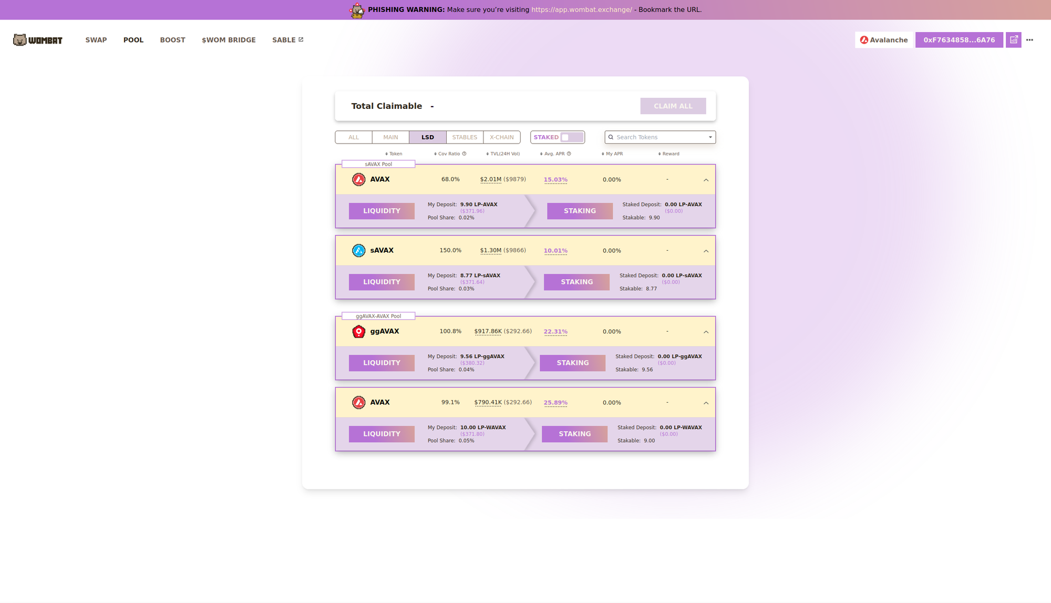This screenshot has height=603, width=1051.
Task: Open the app.wombat.exchange URL link
Action: tap(582, 9)
